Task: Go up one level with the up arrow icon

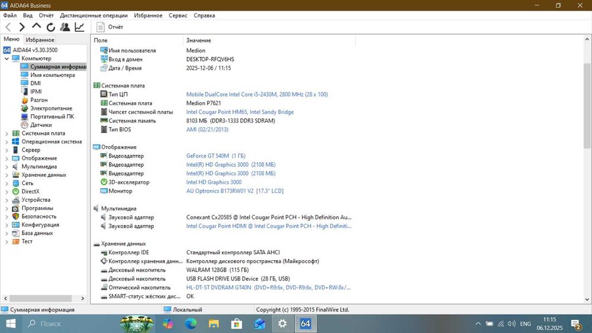Action: [x=36, y=27]
